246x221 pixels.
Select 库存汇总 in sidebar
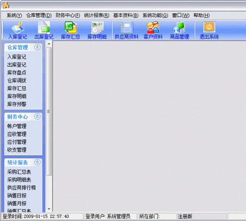click(x=16, y=89)
